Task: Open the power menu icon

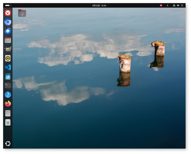Action: (x=182, y=5)
